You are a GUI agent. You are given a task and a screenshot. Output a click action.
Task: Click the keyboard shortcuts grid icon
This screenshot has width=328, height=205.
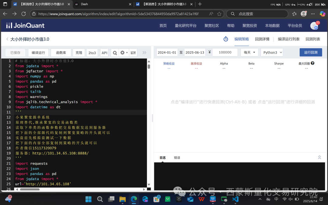click(133, 53)
